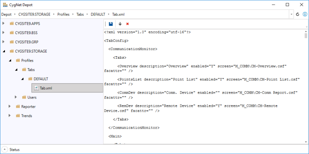This screenshot has height=154, width=309.
Task: Select the DEFAULT folder in tree
Action: coord(41,79)
